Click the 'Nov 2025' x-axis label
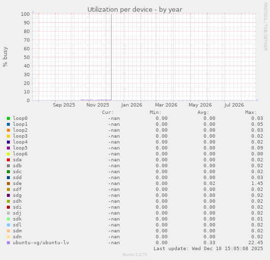 (98, 105)
